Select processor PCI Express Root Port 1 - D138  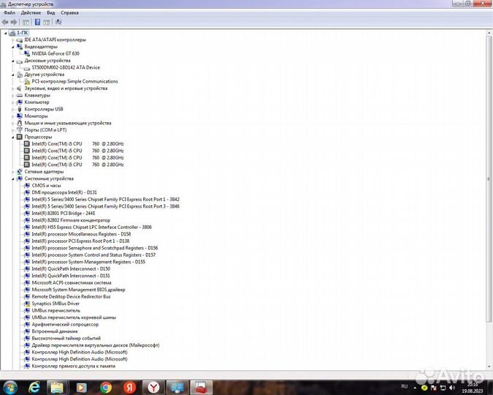point(80,241)
